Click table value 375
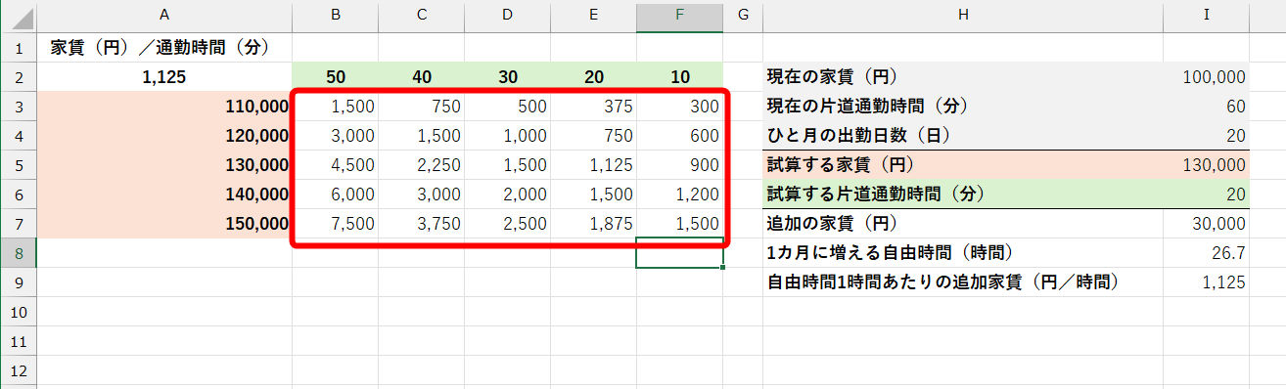This screenshot has height=389, width=1286. (x=593, y=106)
